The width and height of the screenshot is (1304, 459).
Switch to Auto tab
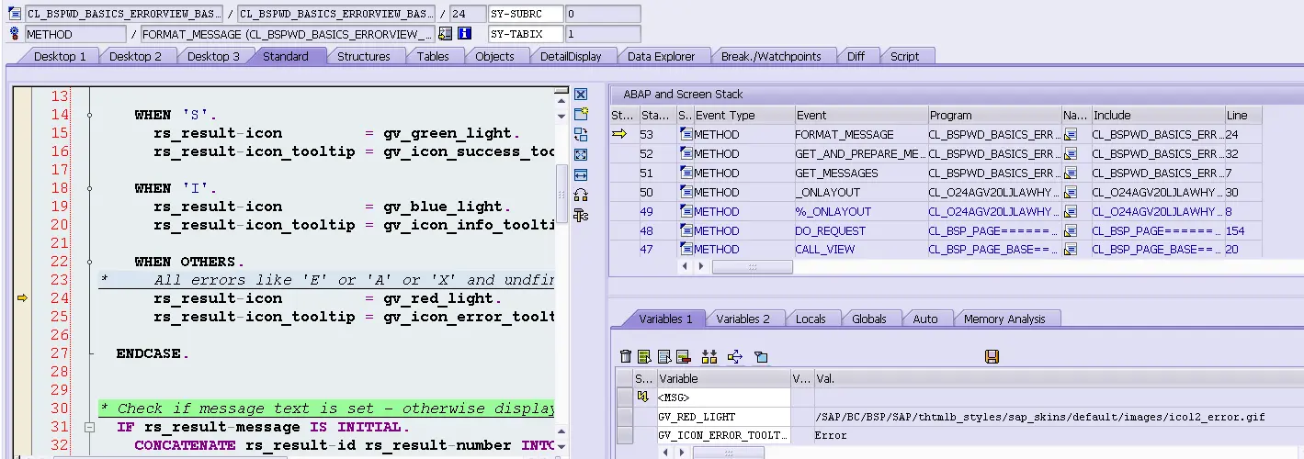click(x=925, y=319)
